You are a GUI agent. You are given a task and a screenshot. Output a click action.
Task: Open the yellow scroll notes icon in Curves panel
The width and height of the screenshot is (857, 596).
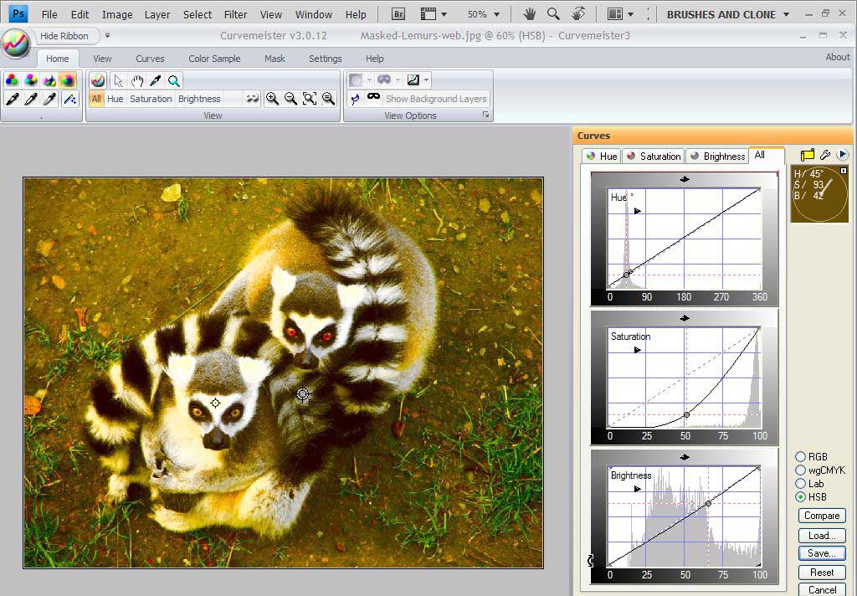[808, 156]
